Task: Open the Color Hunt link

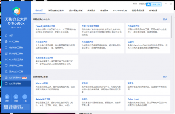Action: [x=133, y=99]
